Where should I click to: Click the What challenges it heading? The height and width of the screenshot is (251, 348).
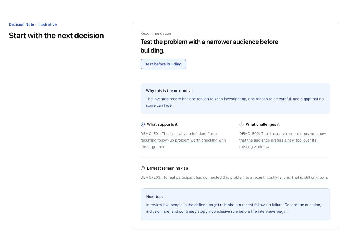(263, 124)
